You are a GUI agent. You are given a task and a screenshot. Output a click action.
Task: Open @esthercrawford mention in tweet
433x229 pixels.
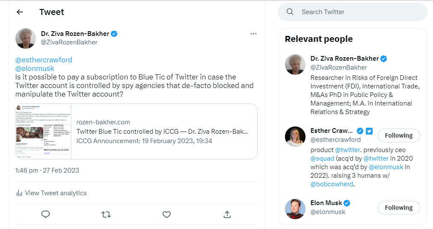tap(44, 60)
